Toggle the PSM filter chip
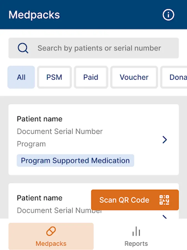Image resolution: width=187 pixels, height=250 pixels. pos(54,77)
